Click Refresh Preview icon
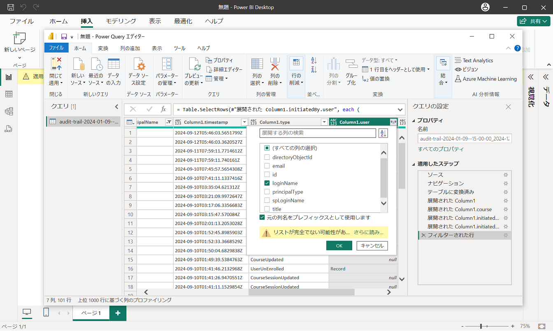Image resolution: width=553 pixels, height=331 pixels. tap(194, 64)
